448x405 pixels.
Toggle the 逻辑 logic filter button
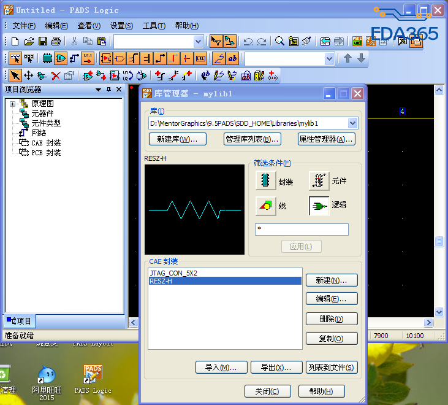coord(319,206)
